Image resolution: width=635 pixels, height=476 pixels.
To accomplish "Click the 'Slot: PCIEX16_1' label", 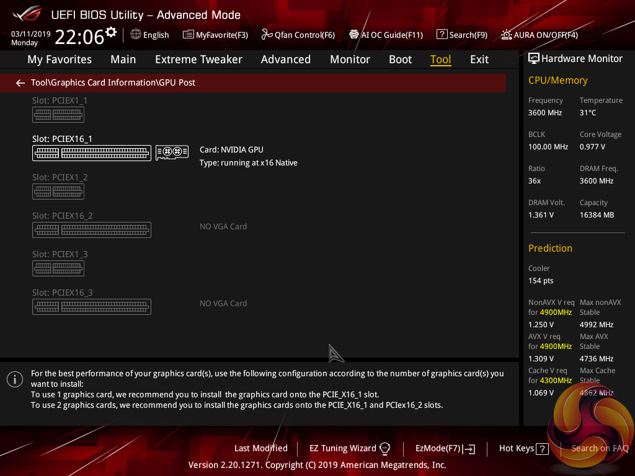I will click(63, 139).
